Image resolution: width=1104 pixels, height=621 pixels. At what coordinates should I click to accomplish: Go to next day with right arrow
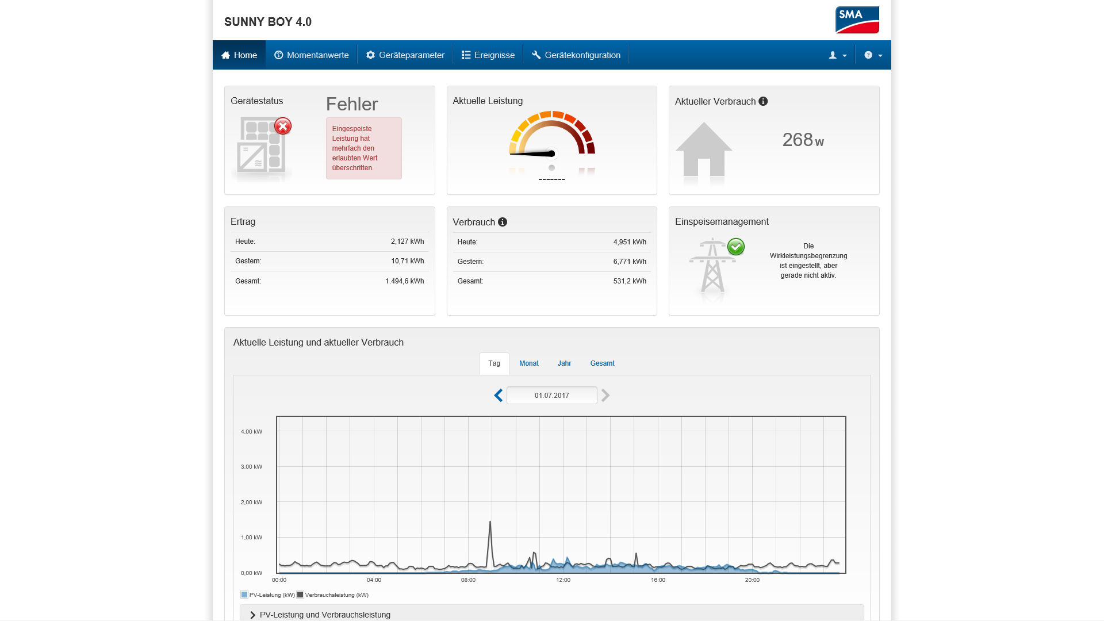tap(605, 396)
